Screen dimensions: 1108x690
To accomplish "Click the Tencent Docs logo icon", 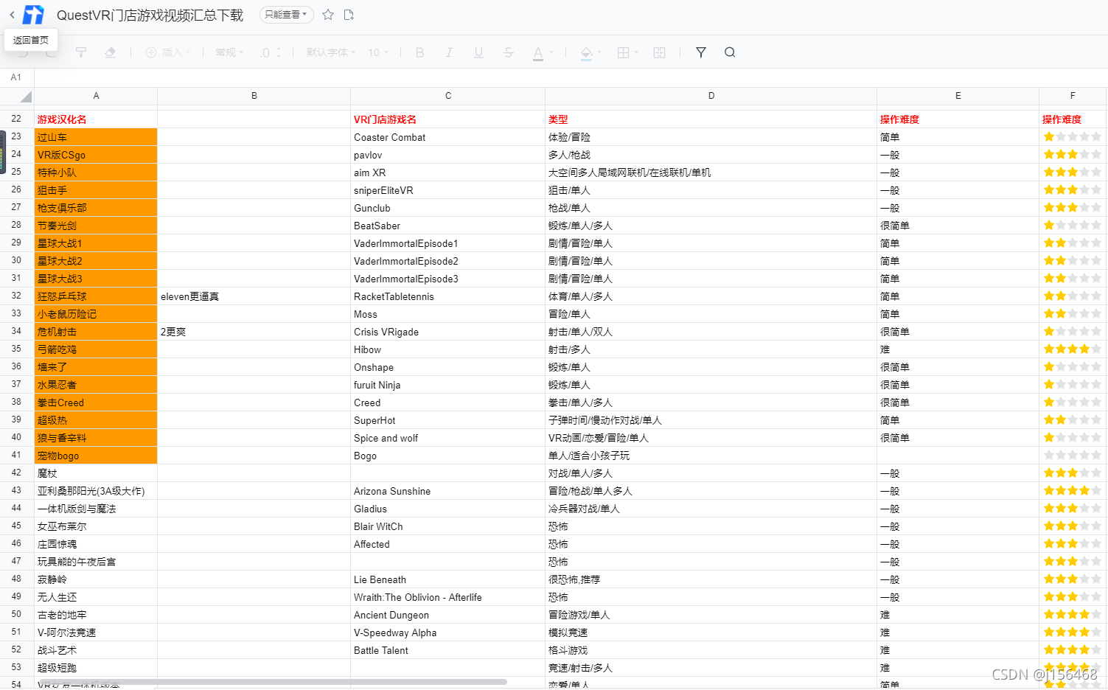I will coord(33,15).
